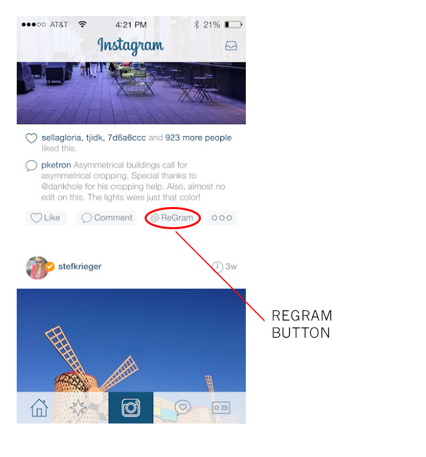This screenshot has width=426, height=457.
Task: Open the 7d6a6ccc username link
Action: pos(127,137)
